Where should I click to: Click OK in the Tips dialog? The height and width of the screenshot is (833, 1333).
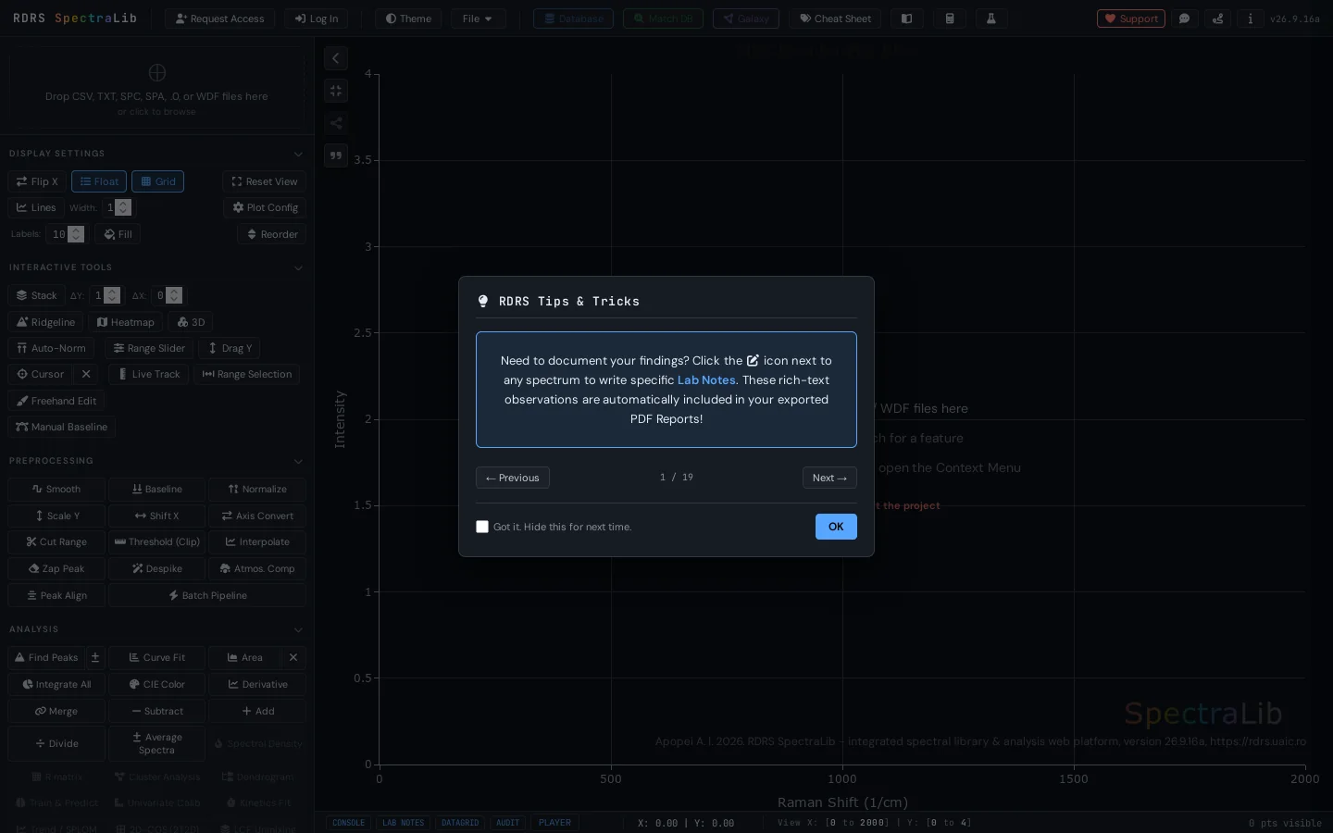(x=836, y=527)
